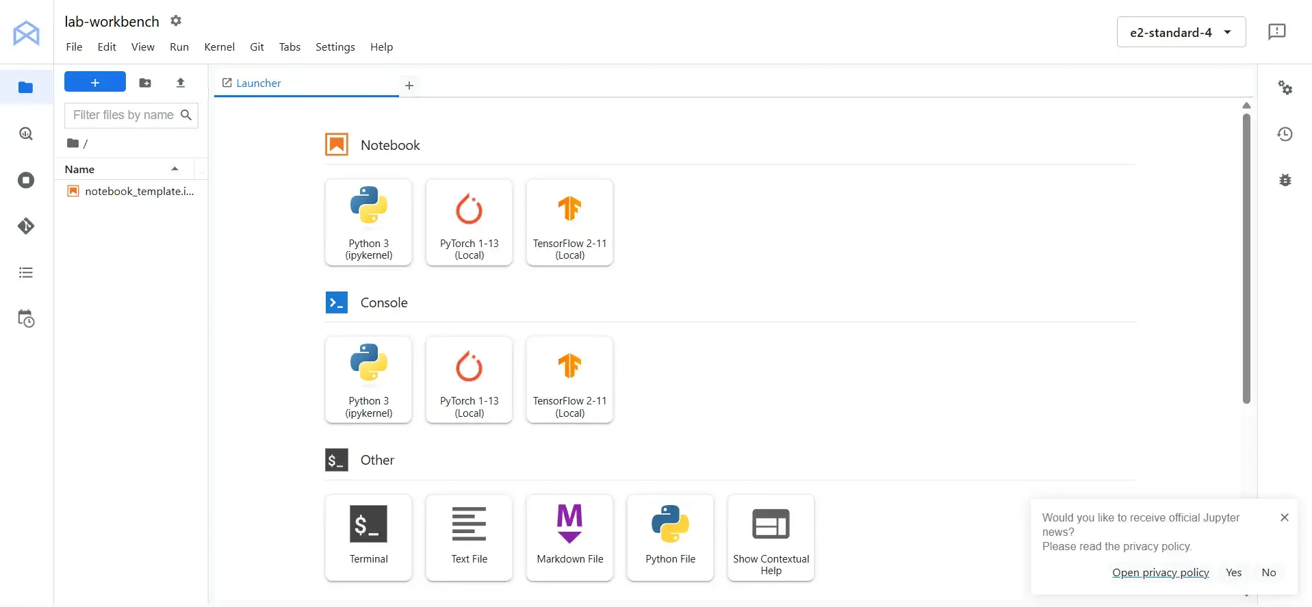Switch to the Launcher tab
Image resolution: width=1312 pixels, height=607 pixels.
coord(258,83)
